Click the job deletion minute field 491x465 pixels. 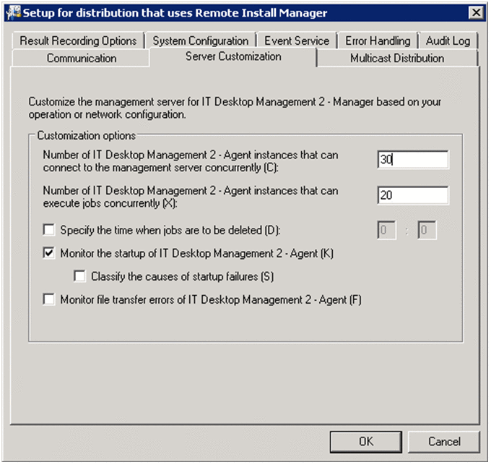click(427, 231)
